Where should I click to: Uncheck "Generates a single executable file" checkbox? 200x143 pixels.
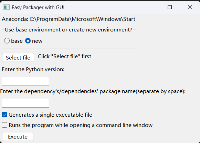pos(4,115)
